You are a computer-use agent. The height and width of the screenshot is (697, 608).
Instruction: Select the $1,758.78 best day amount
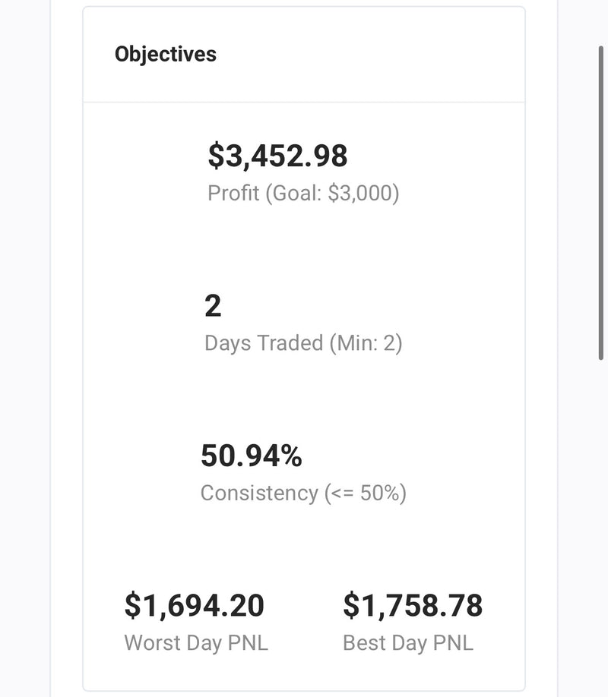[413, 606]
